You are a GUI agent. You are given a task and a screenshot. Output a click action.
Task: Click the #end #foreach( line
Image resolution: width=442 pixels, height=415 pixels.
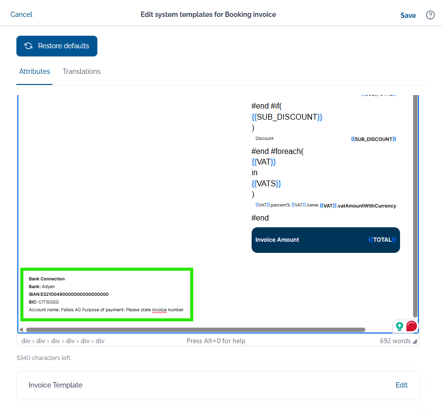(277, 151)
